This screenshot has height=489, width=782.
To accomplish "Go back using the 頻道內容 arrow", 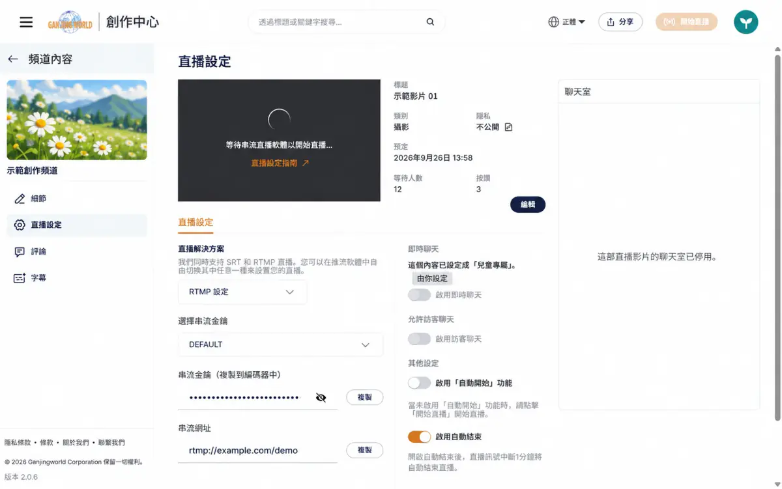I will [13, 59].
